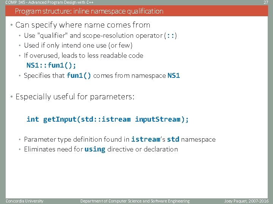Click slide number 27
The image size is (273, 204).
point(266,2)
